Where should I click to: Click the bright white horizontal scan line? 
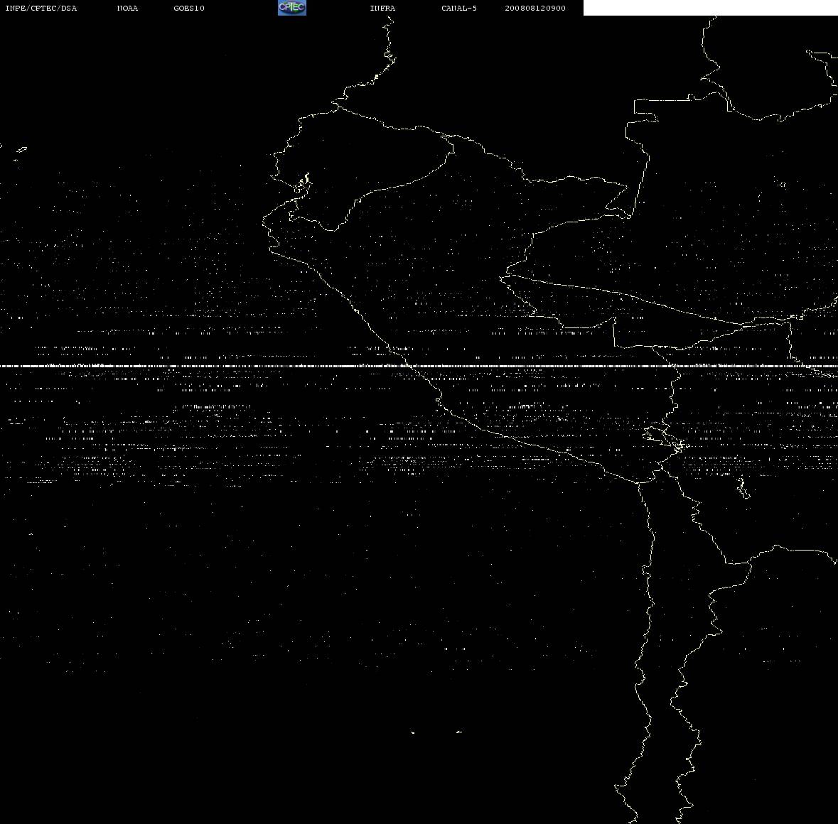pos(419,366)
